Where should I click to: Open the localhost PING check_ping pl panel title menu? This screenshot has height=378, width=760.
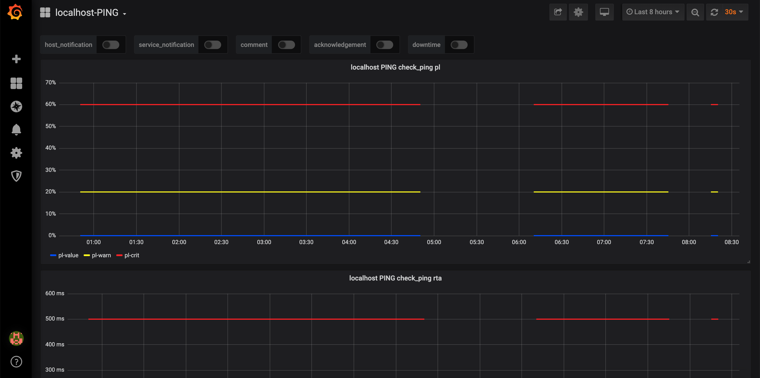[395, 67]
